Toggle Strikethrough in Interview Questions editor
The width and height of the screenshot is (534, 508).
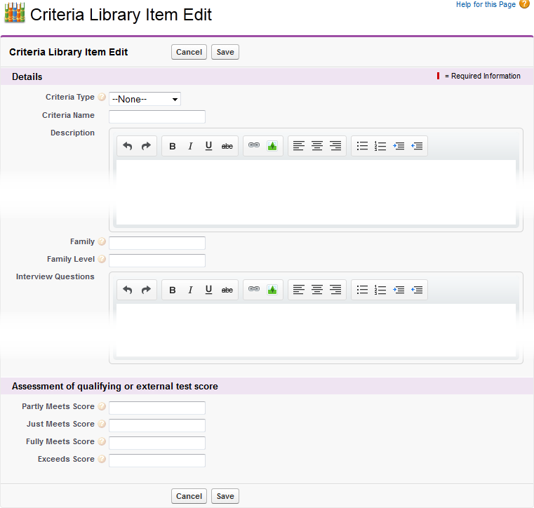pos(227,290)
